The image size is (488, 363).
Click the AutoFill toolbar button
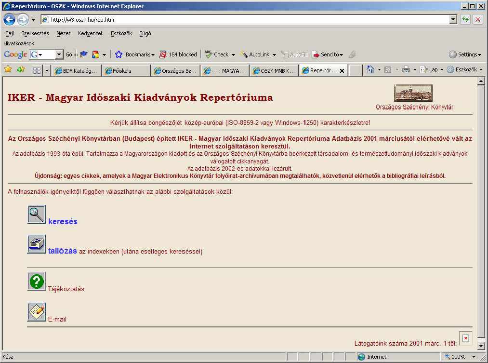[x=294, y=54]
